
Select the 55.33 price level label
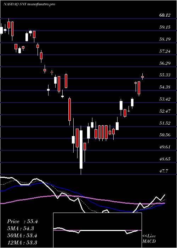pos(165,75)
